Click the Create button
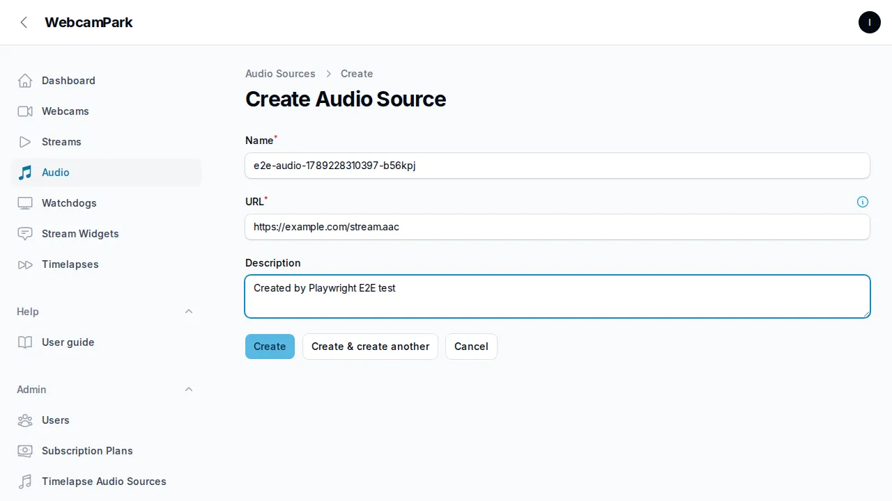 tap(270, 347)
